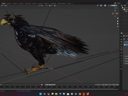Toggle the camera view icon
The width and height of the screenshot is (128, 96).
(x=118, y=24)
